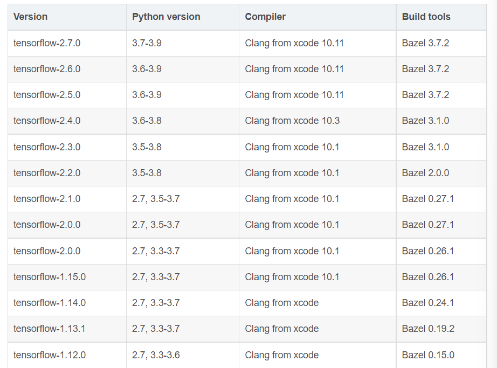Screen dimensions: 497x368
Task: Select the tensorflow-1.12.0 version cell
Action: pyautogui.click(x=50, y=355)
